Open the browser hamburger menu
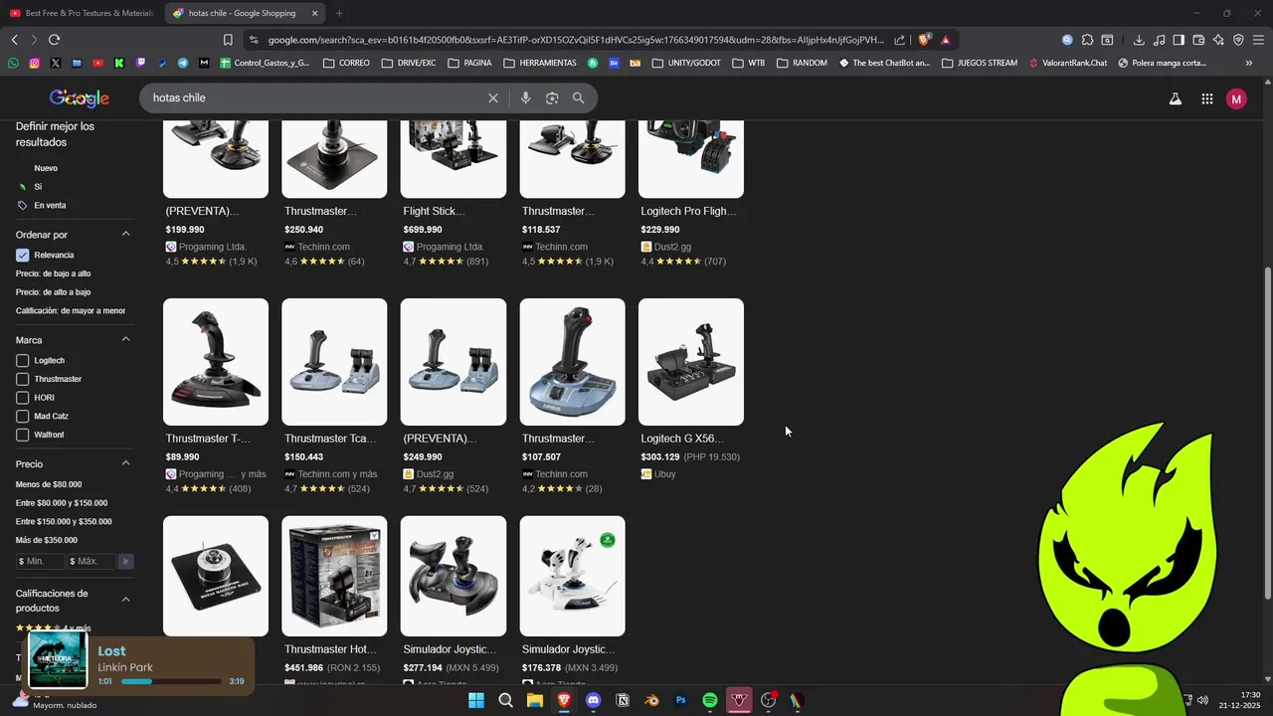This screenshot has width=1273, height=716. [x=1258, y=40]
